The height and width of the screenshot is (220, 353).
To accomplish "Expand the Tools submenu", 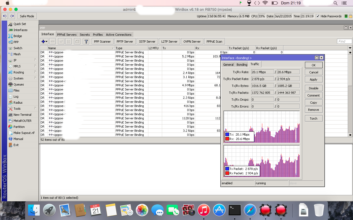I will 23,109.
